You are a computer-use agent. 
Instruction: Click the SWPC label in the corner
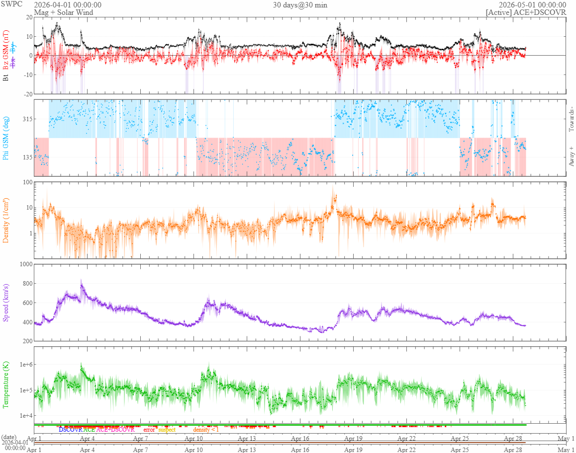[11, 4]
